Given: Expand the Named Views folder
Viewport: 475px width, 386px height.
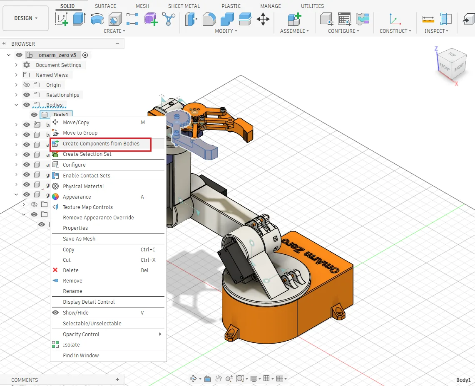Looking at the screenshot, I should pos(16,75).
